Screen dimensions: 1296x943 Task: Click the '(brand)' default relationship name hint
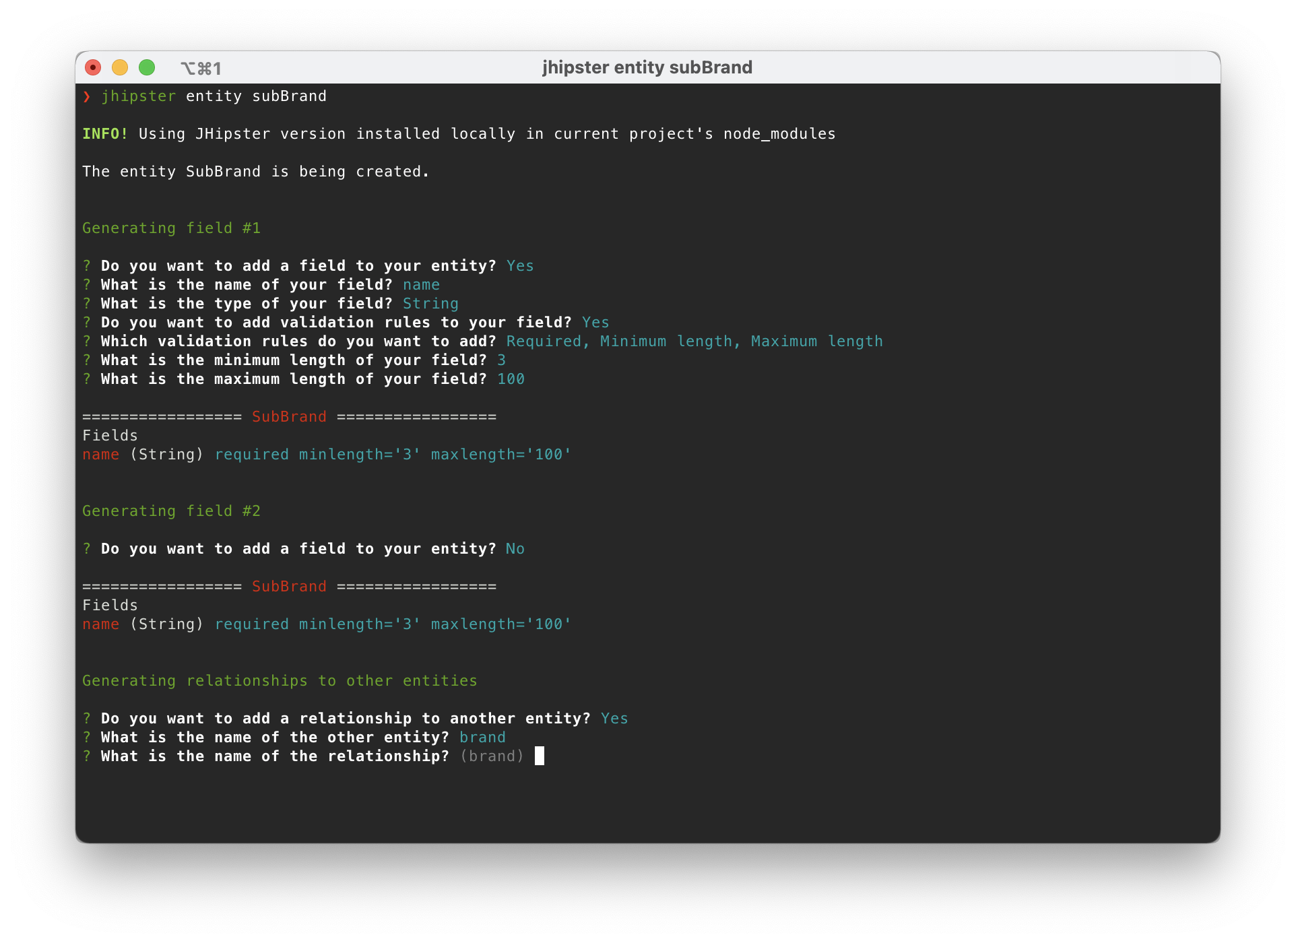pos(492,756)
